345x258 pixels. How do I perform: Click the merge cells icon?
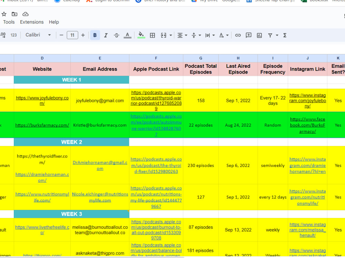tap(164, 35)
